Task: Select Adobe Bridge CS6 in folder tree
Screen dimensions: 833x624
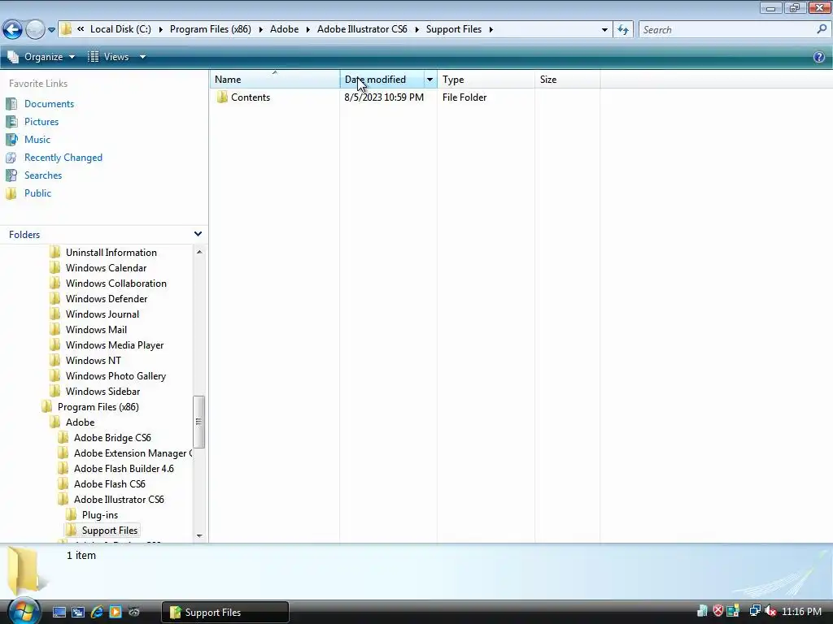Action: pos(112,438)
